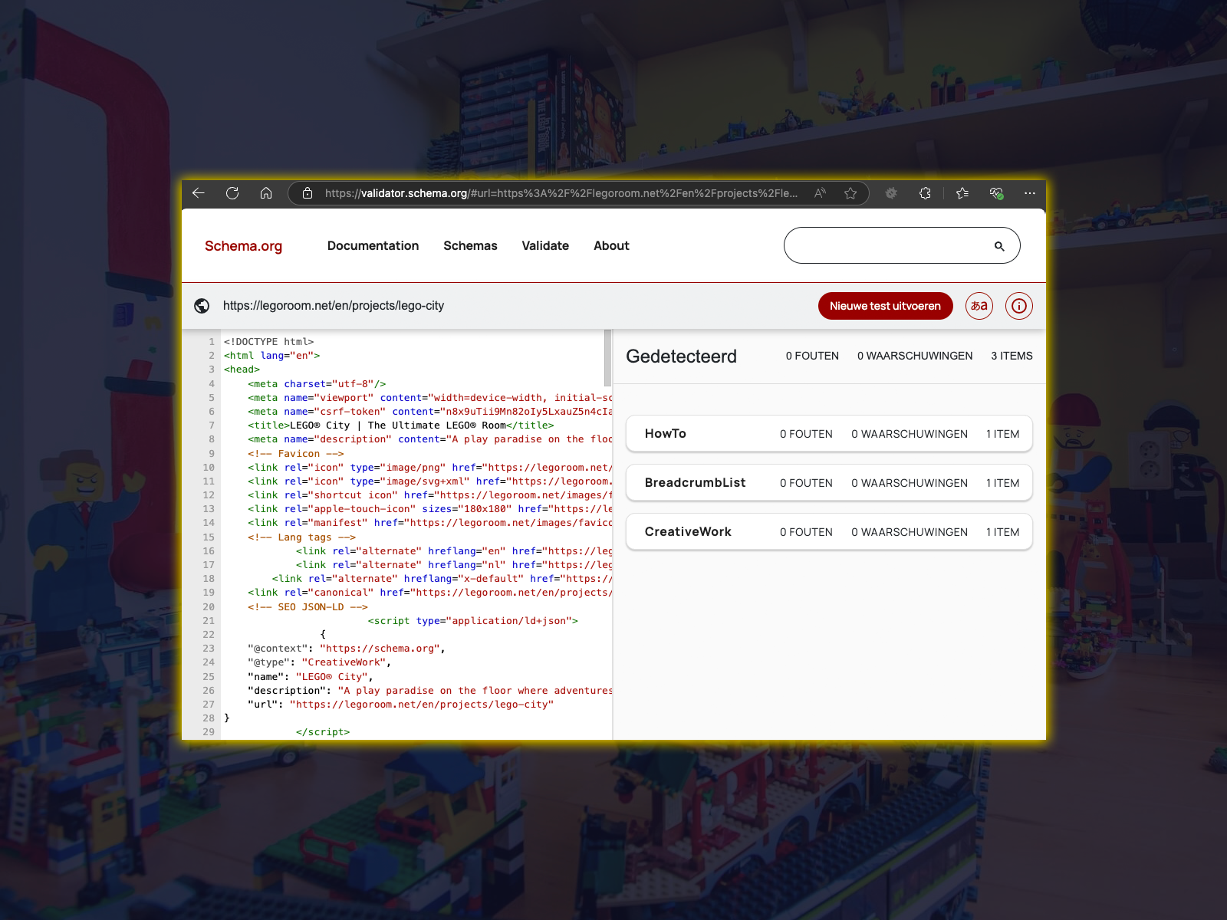Click the csrf-token meta line
The width and height of the screenshot is (1227, 920).
pyautogui.click(x=429, y=412)
